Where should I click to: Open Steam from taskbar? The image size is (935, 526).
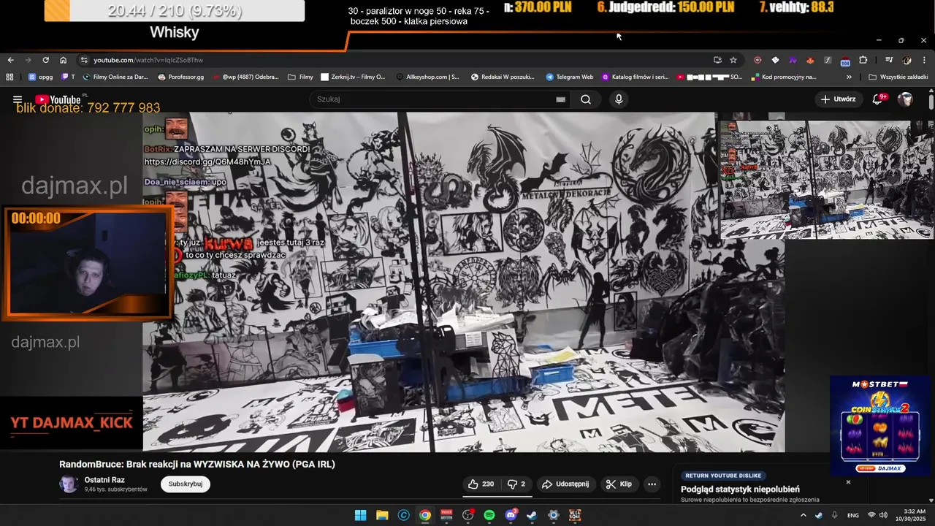tap(532, 515)
